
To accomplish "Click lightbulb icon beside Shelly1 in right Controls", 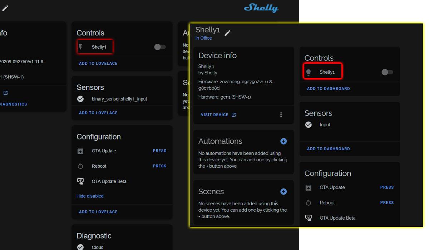I will [309, 72].
